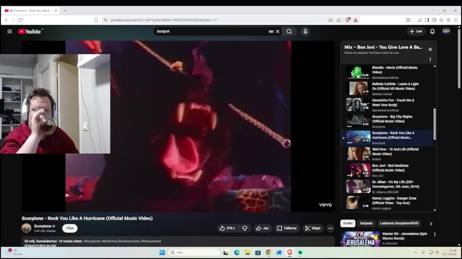Viewport: 462px width, 259px height.
Task: Click the #Scorpions hashtag link
Action: [x=92, y=241]
